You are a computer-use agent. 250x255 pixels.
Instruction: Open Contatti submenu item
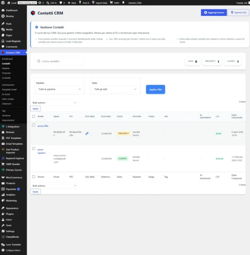[x=6, y=64]
